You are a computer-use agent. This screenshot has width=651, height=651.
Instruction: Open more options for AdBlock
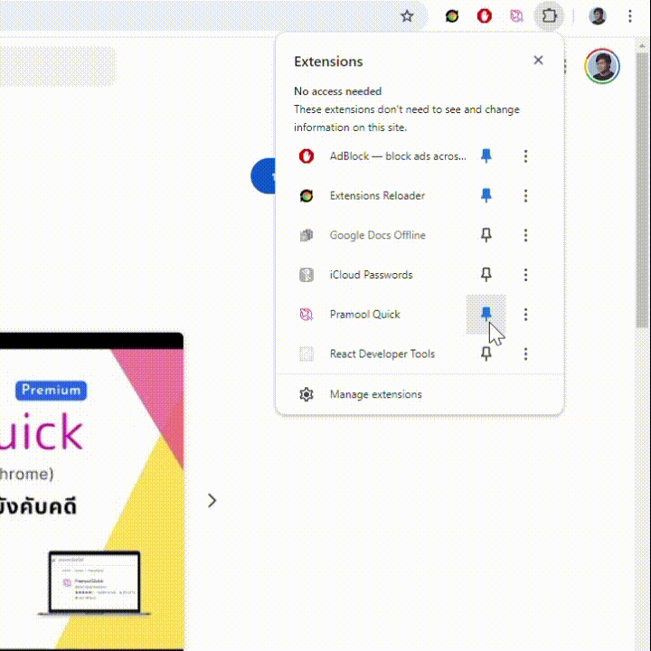click(x=525, y=156)
